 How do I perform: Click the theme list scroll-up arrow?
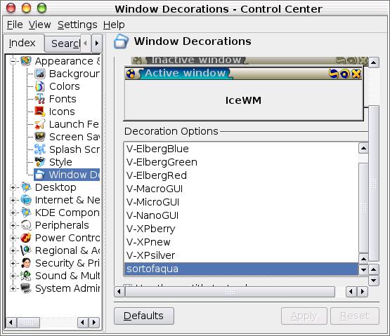(x=363, y=148)
